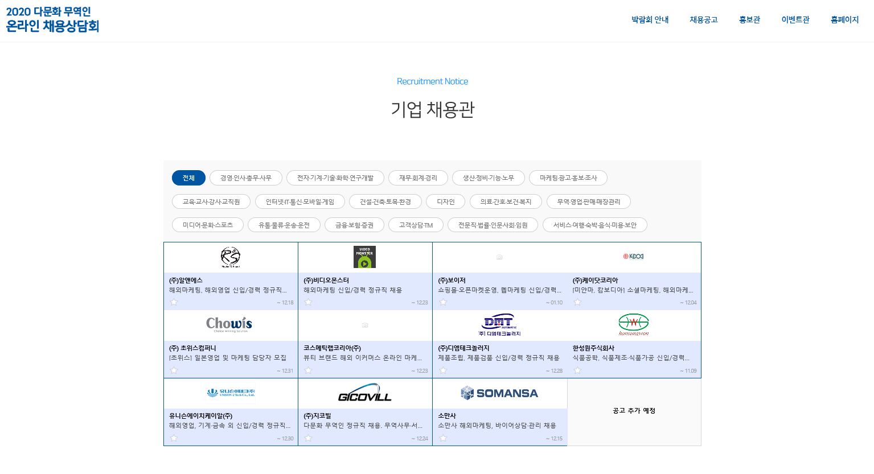Viewport: 874px width, 474px height.
Task: Star the (주)보이저 job posting
Action: click(443, 302)
